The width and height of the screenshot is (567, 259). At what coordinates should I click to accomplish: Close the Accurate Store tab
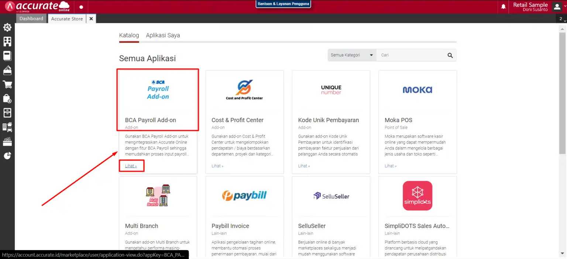[x=91, y=18]
